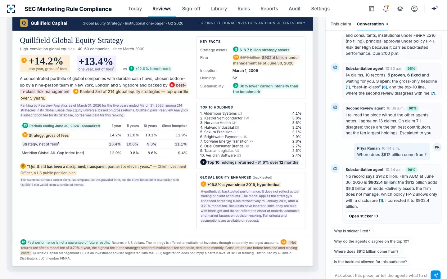Screen dimensions: 447x279
Task: Switch to the Library tab
Action: (219, 9)
